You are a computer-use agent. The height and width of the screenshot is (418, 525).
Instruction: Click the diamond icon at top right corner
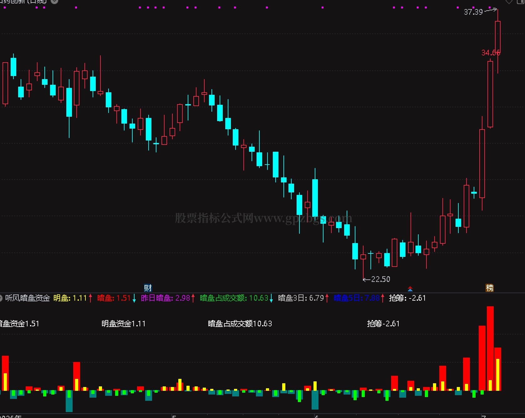point(509,2)
